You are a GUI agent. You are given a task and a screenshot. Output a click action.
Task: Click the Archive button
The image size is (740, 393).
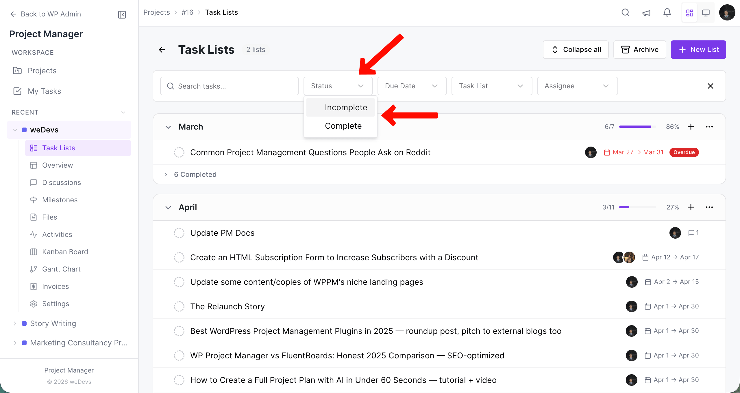tap(640, 49)
